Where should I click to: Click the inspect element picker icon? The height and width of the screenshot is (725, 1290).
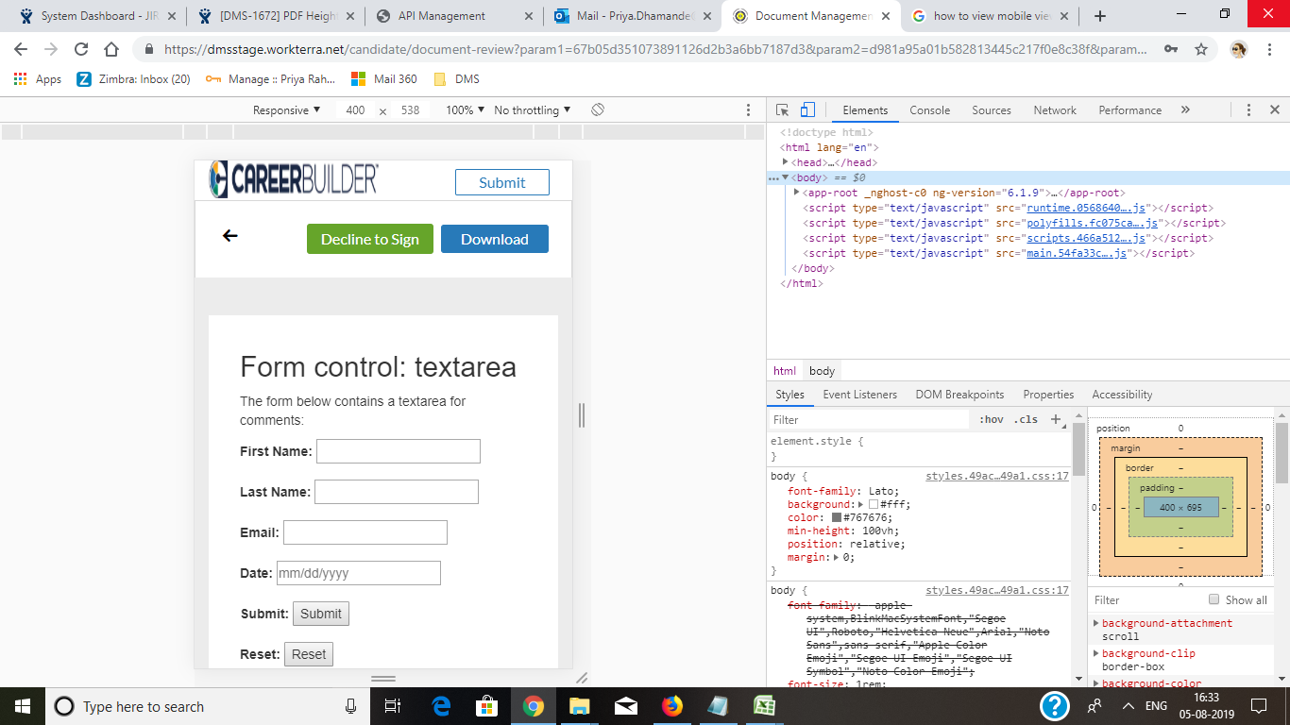pos(783,110)
